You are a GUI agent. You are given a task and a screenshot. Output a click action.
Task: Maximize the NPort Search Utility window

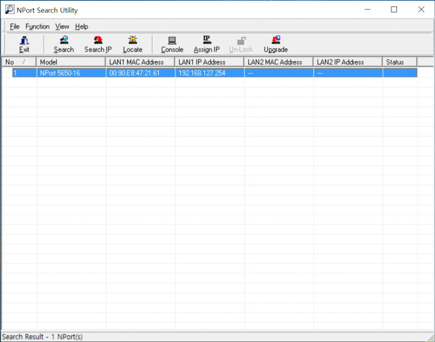point(394,9)
